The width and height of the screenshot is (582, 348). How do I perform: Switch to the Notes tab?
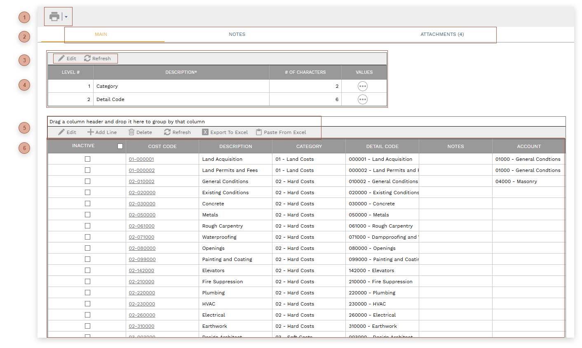(237, 34)
